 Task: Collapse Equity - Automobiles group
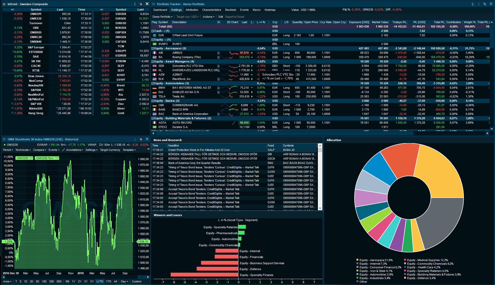(x=153, y=83)
